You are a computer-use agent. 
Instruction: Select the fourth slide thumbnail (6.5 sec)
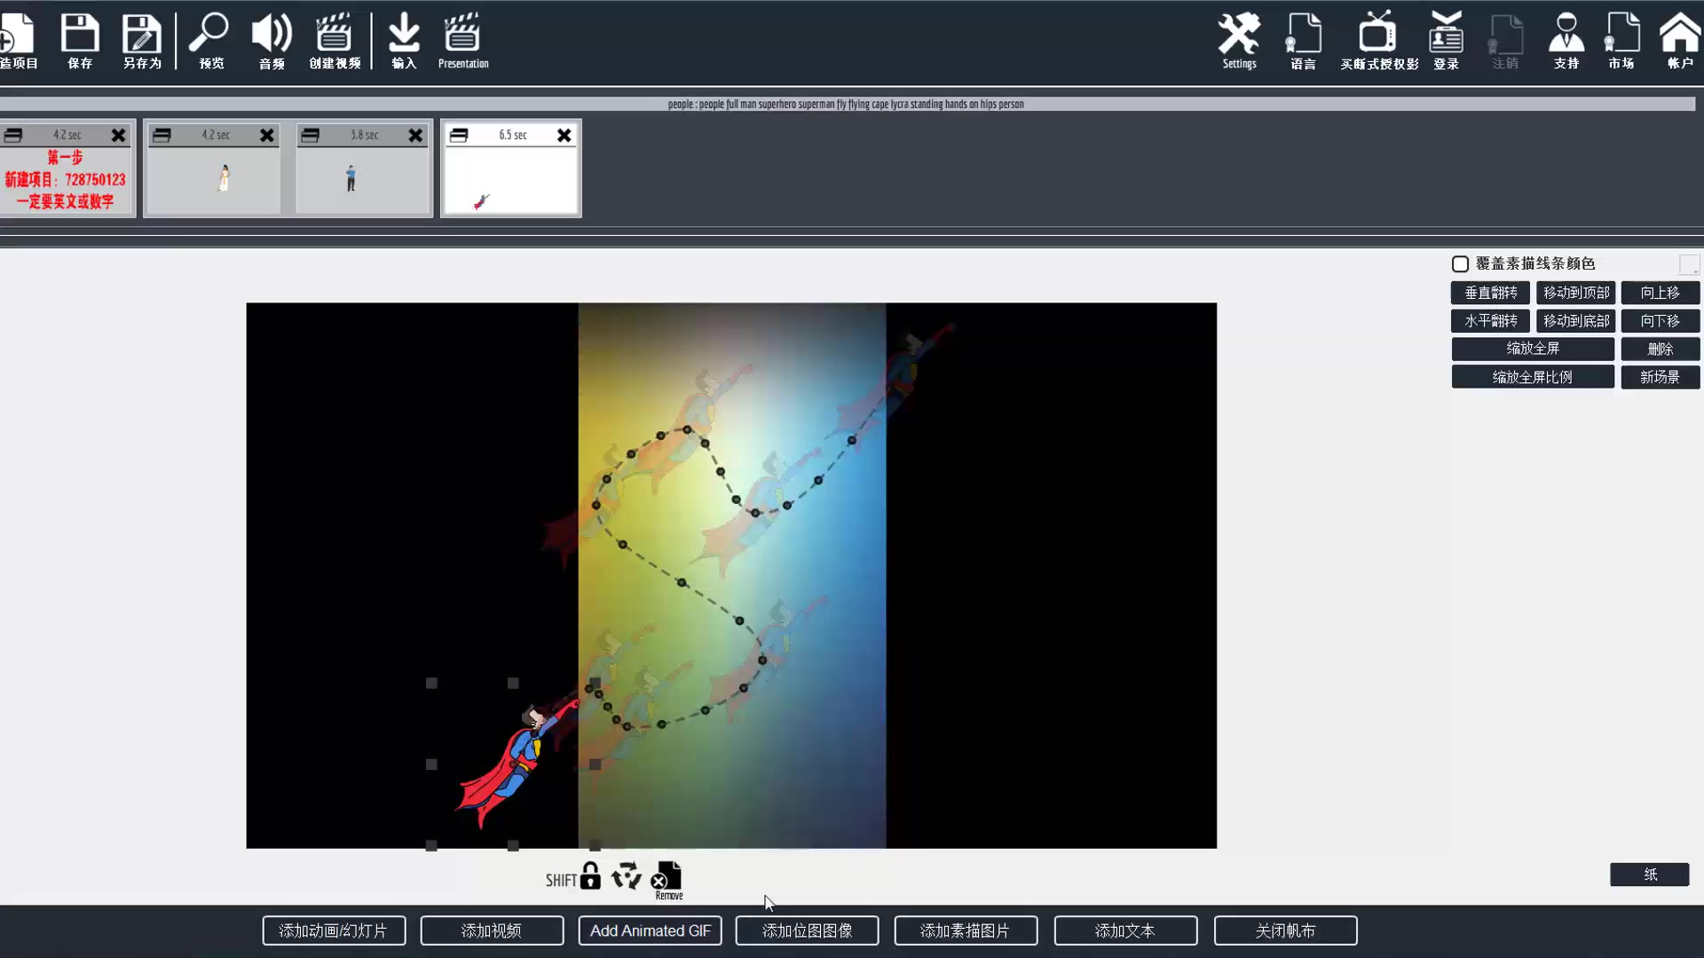click(509, 169)
